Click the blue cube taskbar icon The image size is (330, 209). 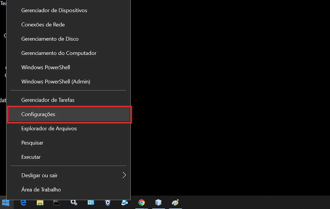(158, 203)
